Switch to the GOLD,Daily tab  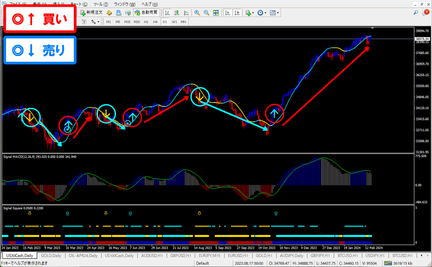51,255
